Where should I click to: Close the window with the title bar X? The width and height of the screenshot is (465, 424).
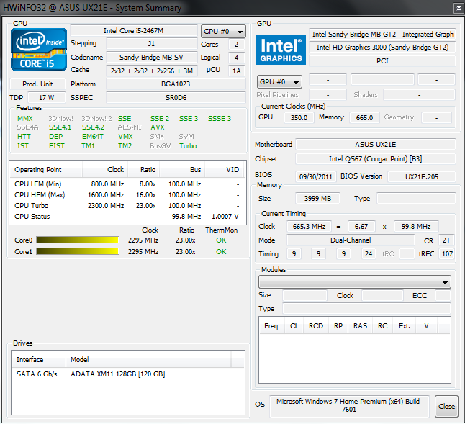click(x=459, y=9)
